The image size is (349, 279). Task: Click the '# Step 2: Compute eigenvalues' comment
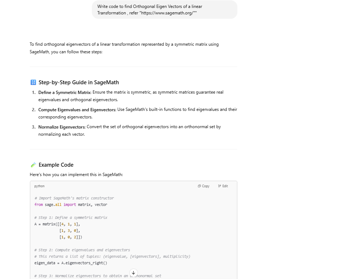[x=82, y=250]
